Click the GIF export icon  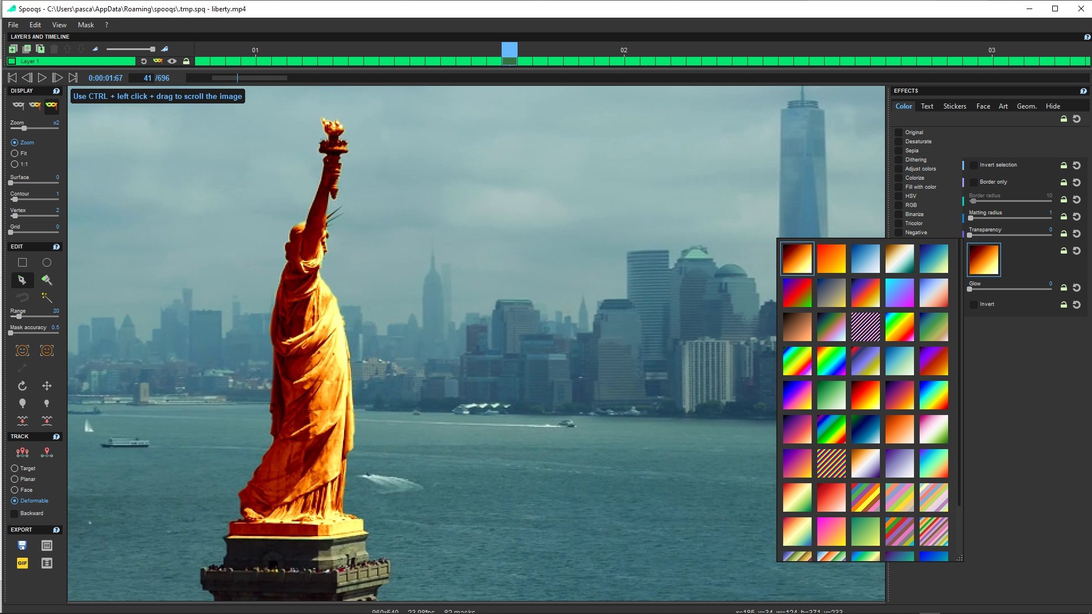coord(22,563)
